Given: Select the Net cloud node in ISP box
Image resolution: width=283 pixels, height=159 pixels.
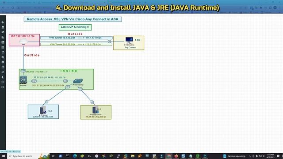Looking at the screenshot, I should pyautogui.click(x=23, y=42).
